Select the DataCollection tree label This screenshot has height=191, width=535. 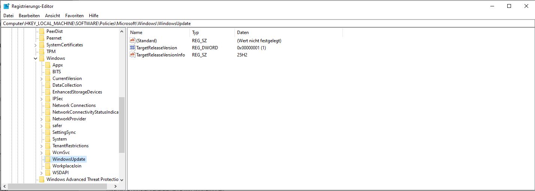click(67, 85)
